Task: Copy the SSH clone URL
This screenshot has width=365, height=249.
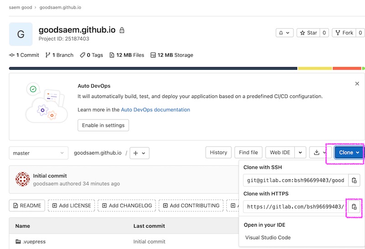Action: coord(354,180)
